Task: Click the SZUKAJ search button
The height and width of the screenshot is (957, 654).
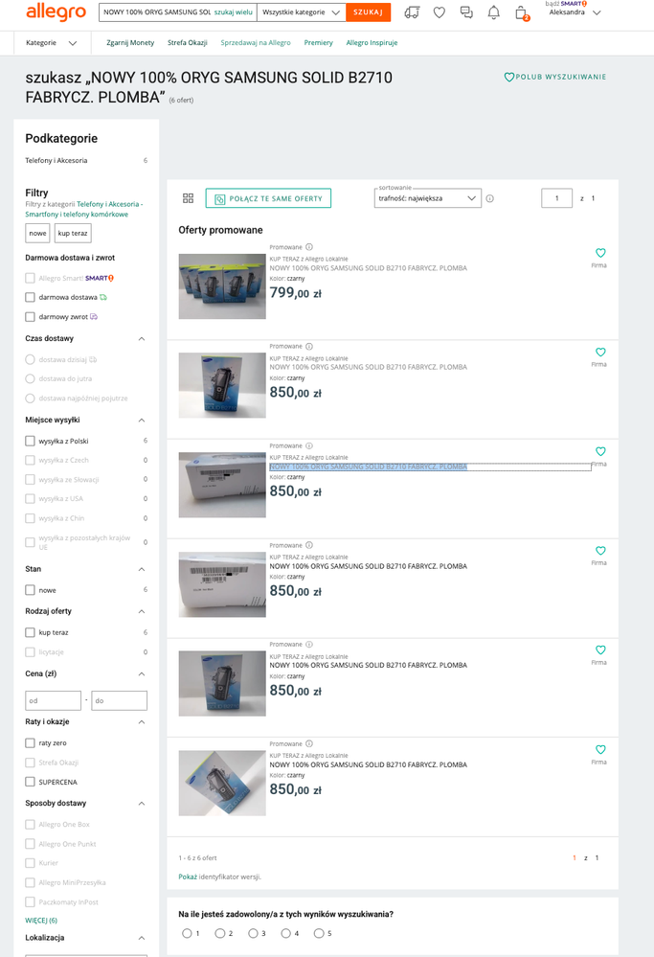Action: pos(368,12)
